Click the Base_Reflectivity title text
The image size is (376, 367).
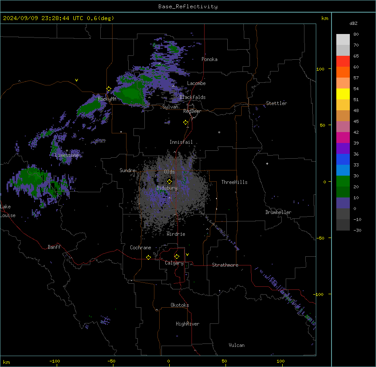[188, 7]
